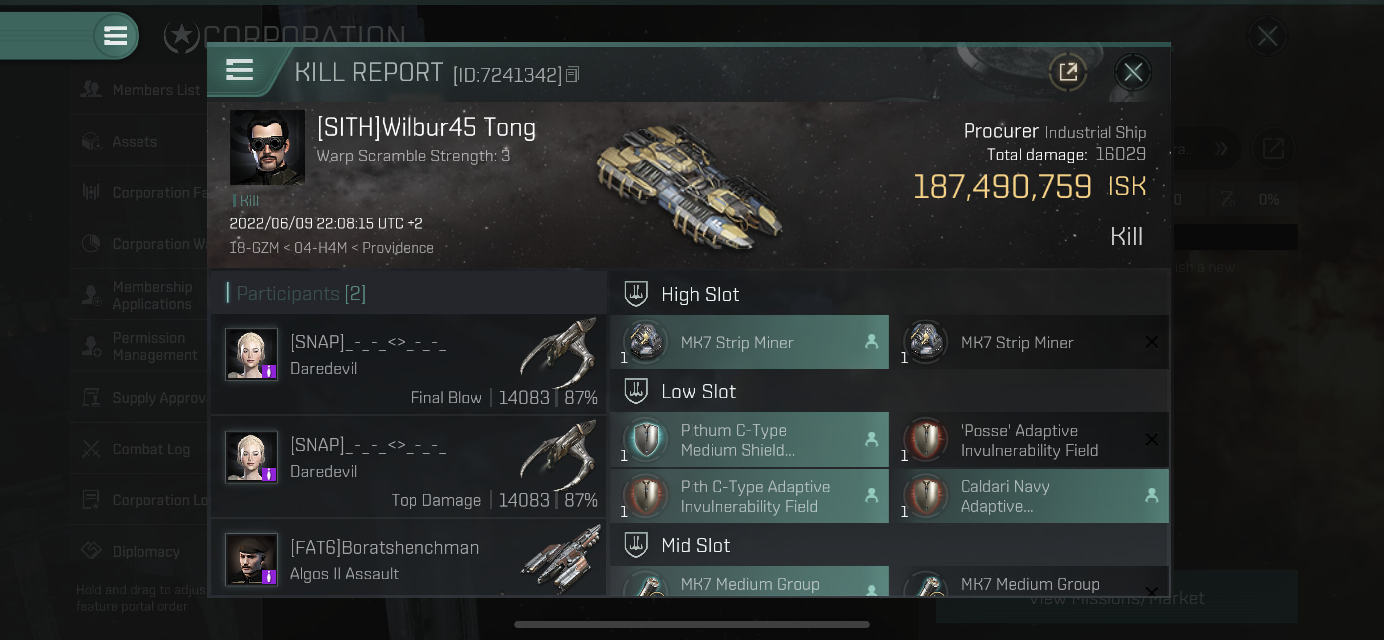This screenshot has height=640, width=1384.
Task: Click the Mid Slot section icon
Action: click(x=636, y=544)
